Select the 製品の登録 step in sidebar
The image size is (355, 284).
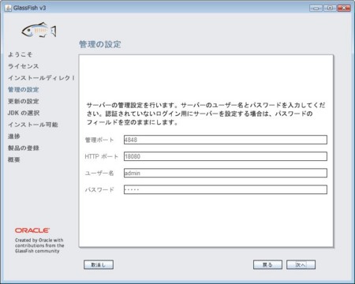pos(23,148)
